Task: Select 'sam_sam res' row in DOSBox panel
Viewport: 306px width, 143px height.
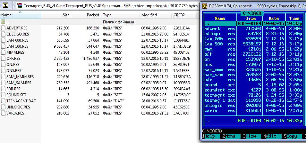Action: [253, 75]
